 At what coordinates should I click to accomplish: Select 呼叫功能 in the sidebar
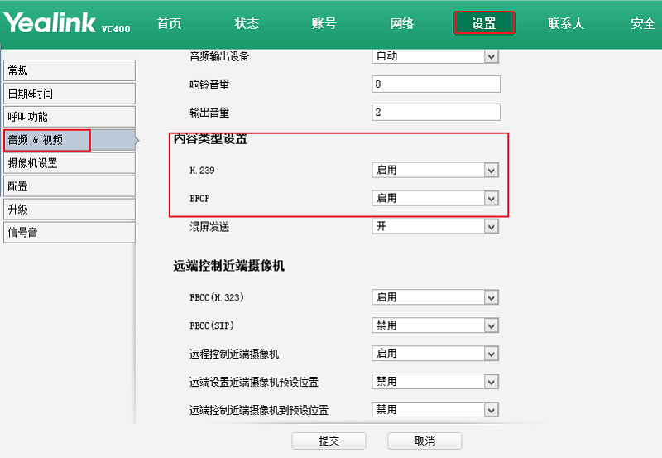(70, 117)
